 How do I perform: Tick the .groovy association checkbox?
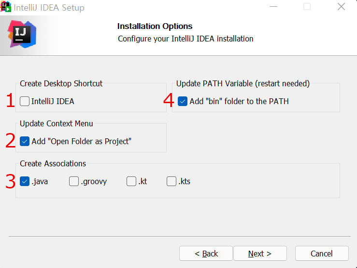pos(74,181)
